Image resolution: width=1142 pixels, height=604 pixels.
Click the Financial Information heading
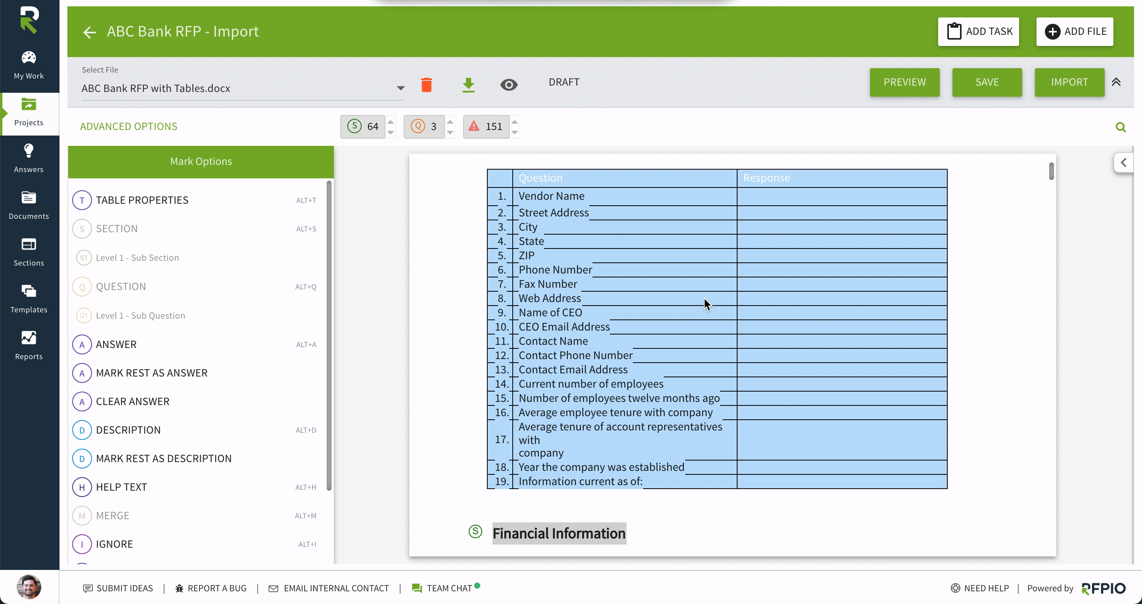[559, 533]
